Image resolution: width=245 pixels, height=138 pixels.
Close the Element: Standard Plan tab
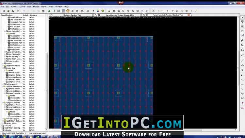click(93, 15)
